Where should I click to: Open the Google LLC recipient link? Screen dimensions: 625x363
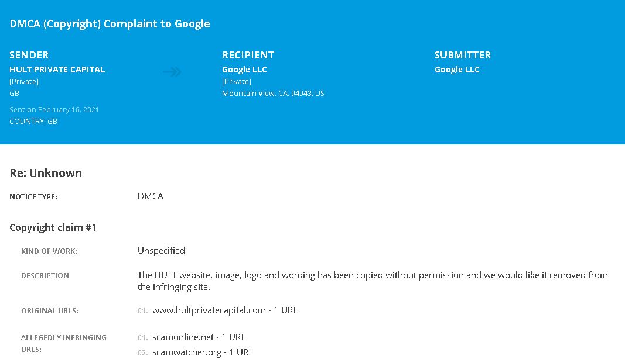click(244, 70)
